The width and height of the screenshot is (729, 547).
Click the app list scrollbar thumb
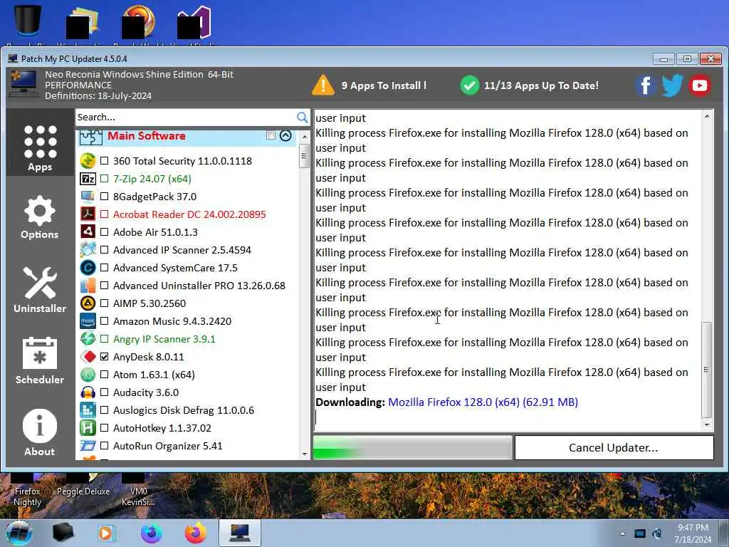[x=305, y=156]
